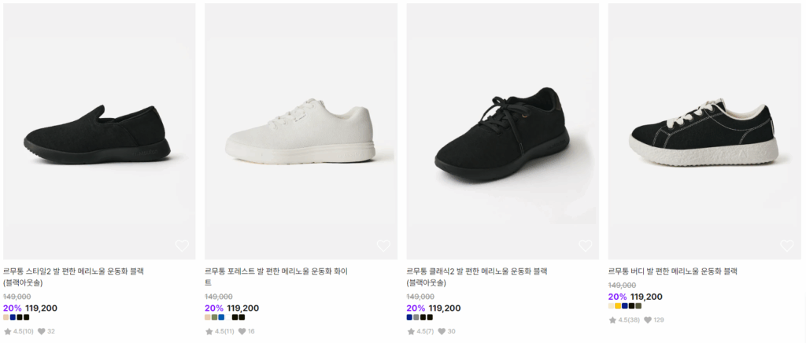Add the white 포레스트 sneaker to wishlist

coord(383,245)
